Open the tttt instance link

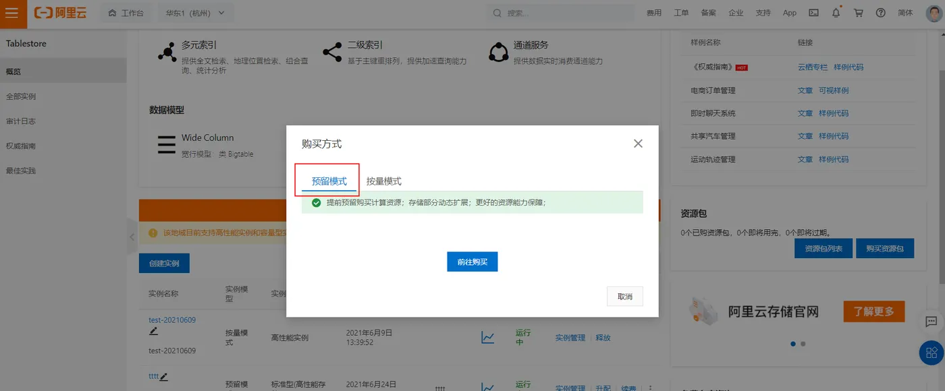click(x=153, y=376)
